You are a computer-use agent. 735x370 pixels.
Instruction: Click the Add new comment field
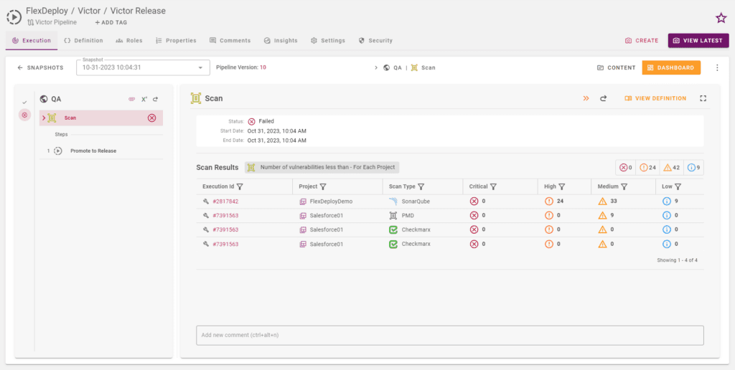click(x=450, y=336)
